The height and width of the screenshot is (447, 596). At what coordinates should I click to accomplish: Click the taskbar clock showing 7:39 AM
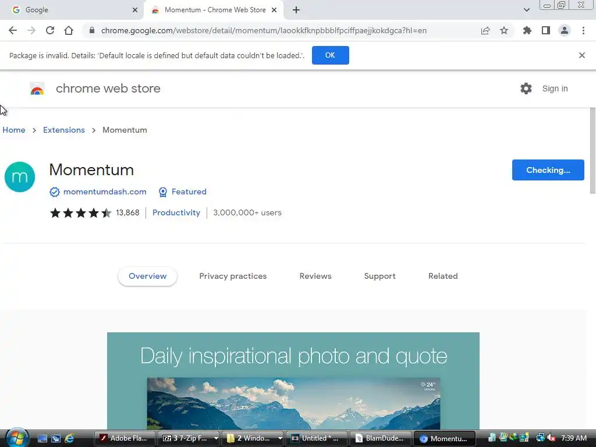574,438
